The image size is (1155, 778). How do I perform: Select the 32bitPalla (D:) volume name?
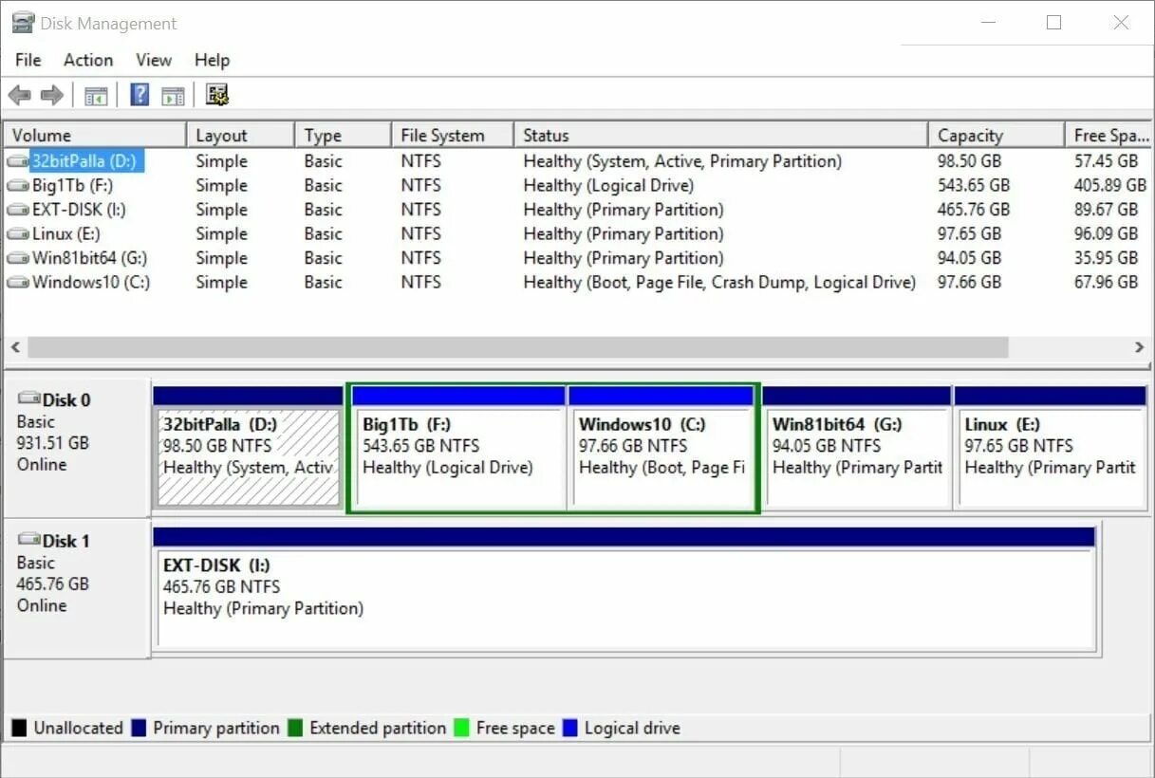[87, 161]
